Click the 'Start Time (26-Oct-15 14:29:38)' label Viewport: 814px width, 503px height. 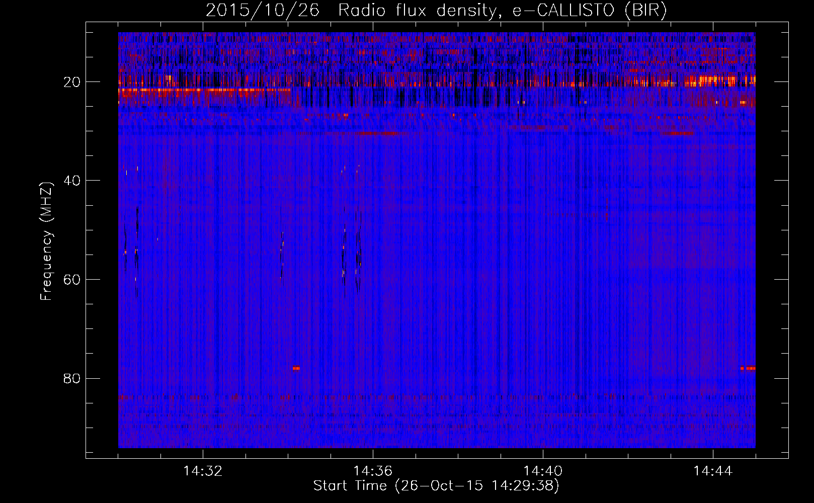[x=436, y=486]
